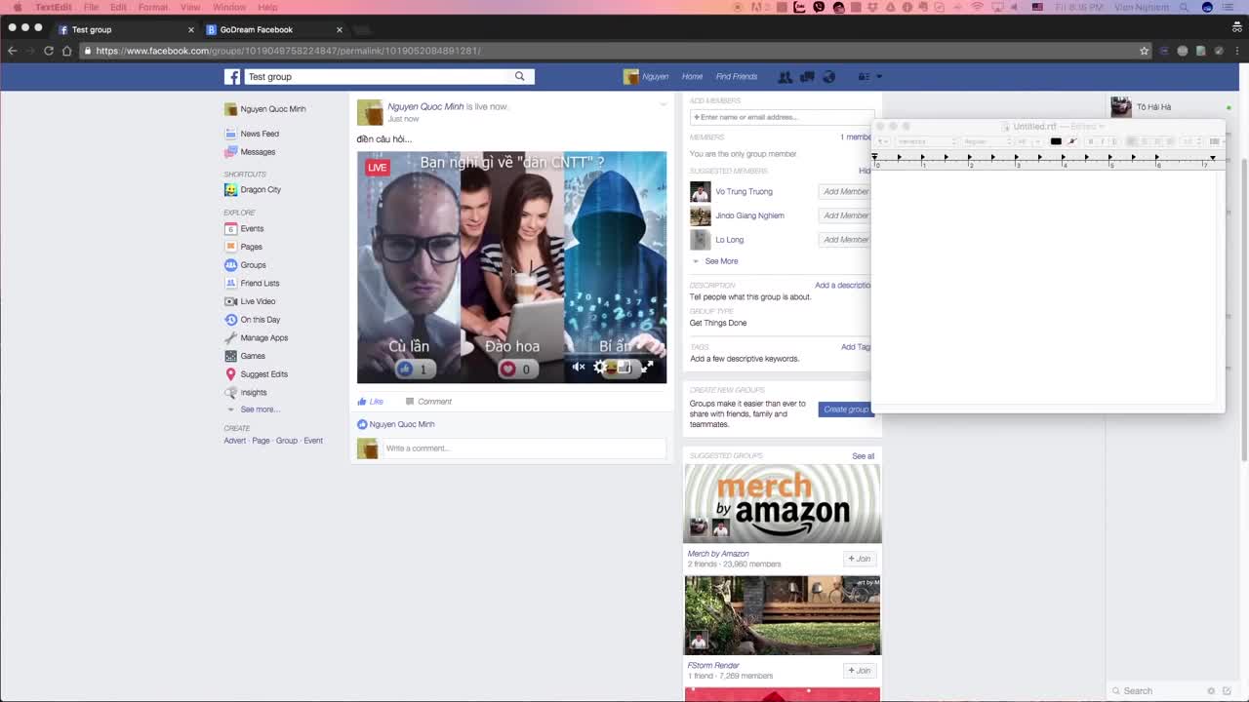Add member Lo Long

(x=845, y=240)
